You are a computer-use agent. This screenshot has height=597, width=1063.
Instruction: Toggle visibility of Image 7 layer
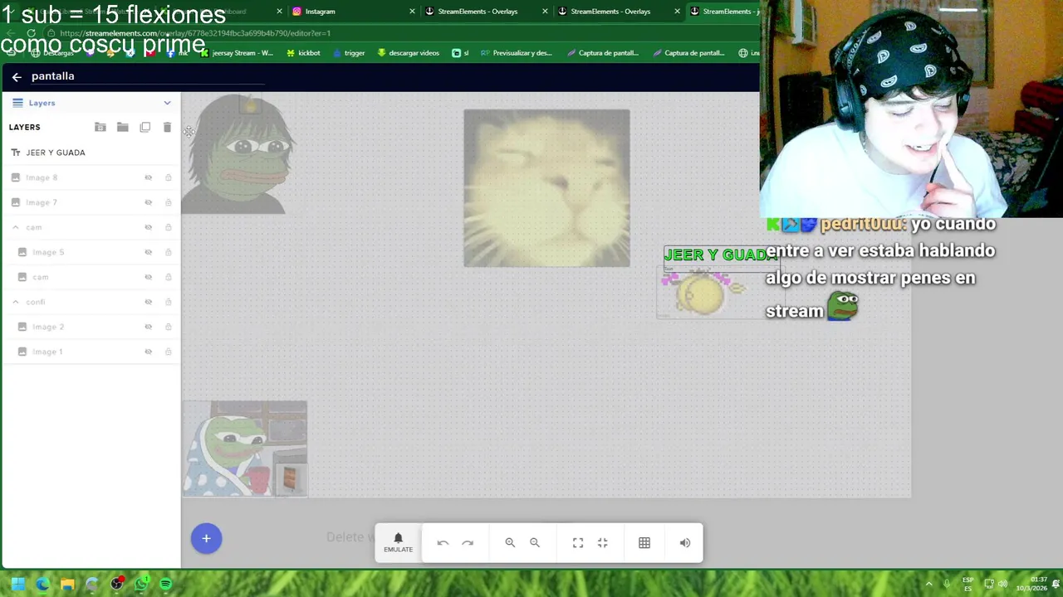click(x=149, y=202)
